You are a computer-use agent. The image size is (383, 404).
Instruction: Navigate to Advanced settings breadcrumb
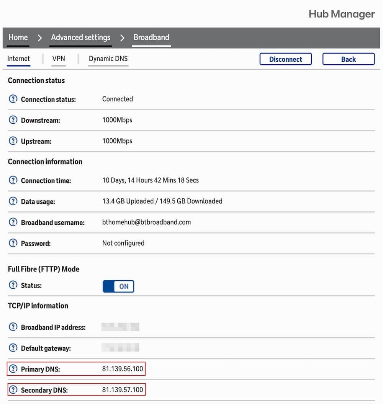tap(81, 38)
